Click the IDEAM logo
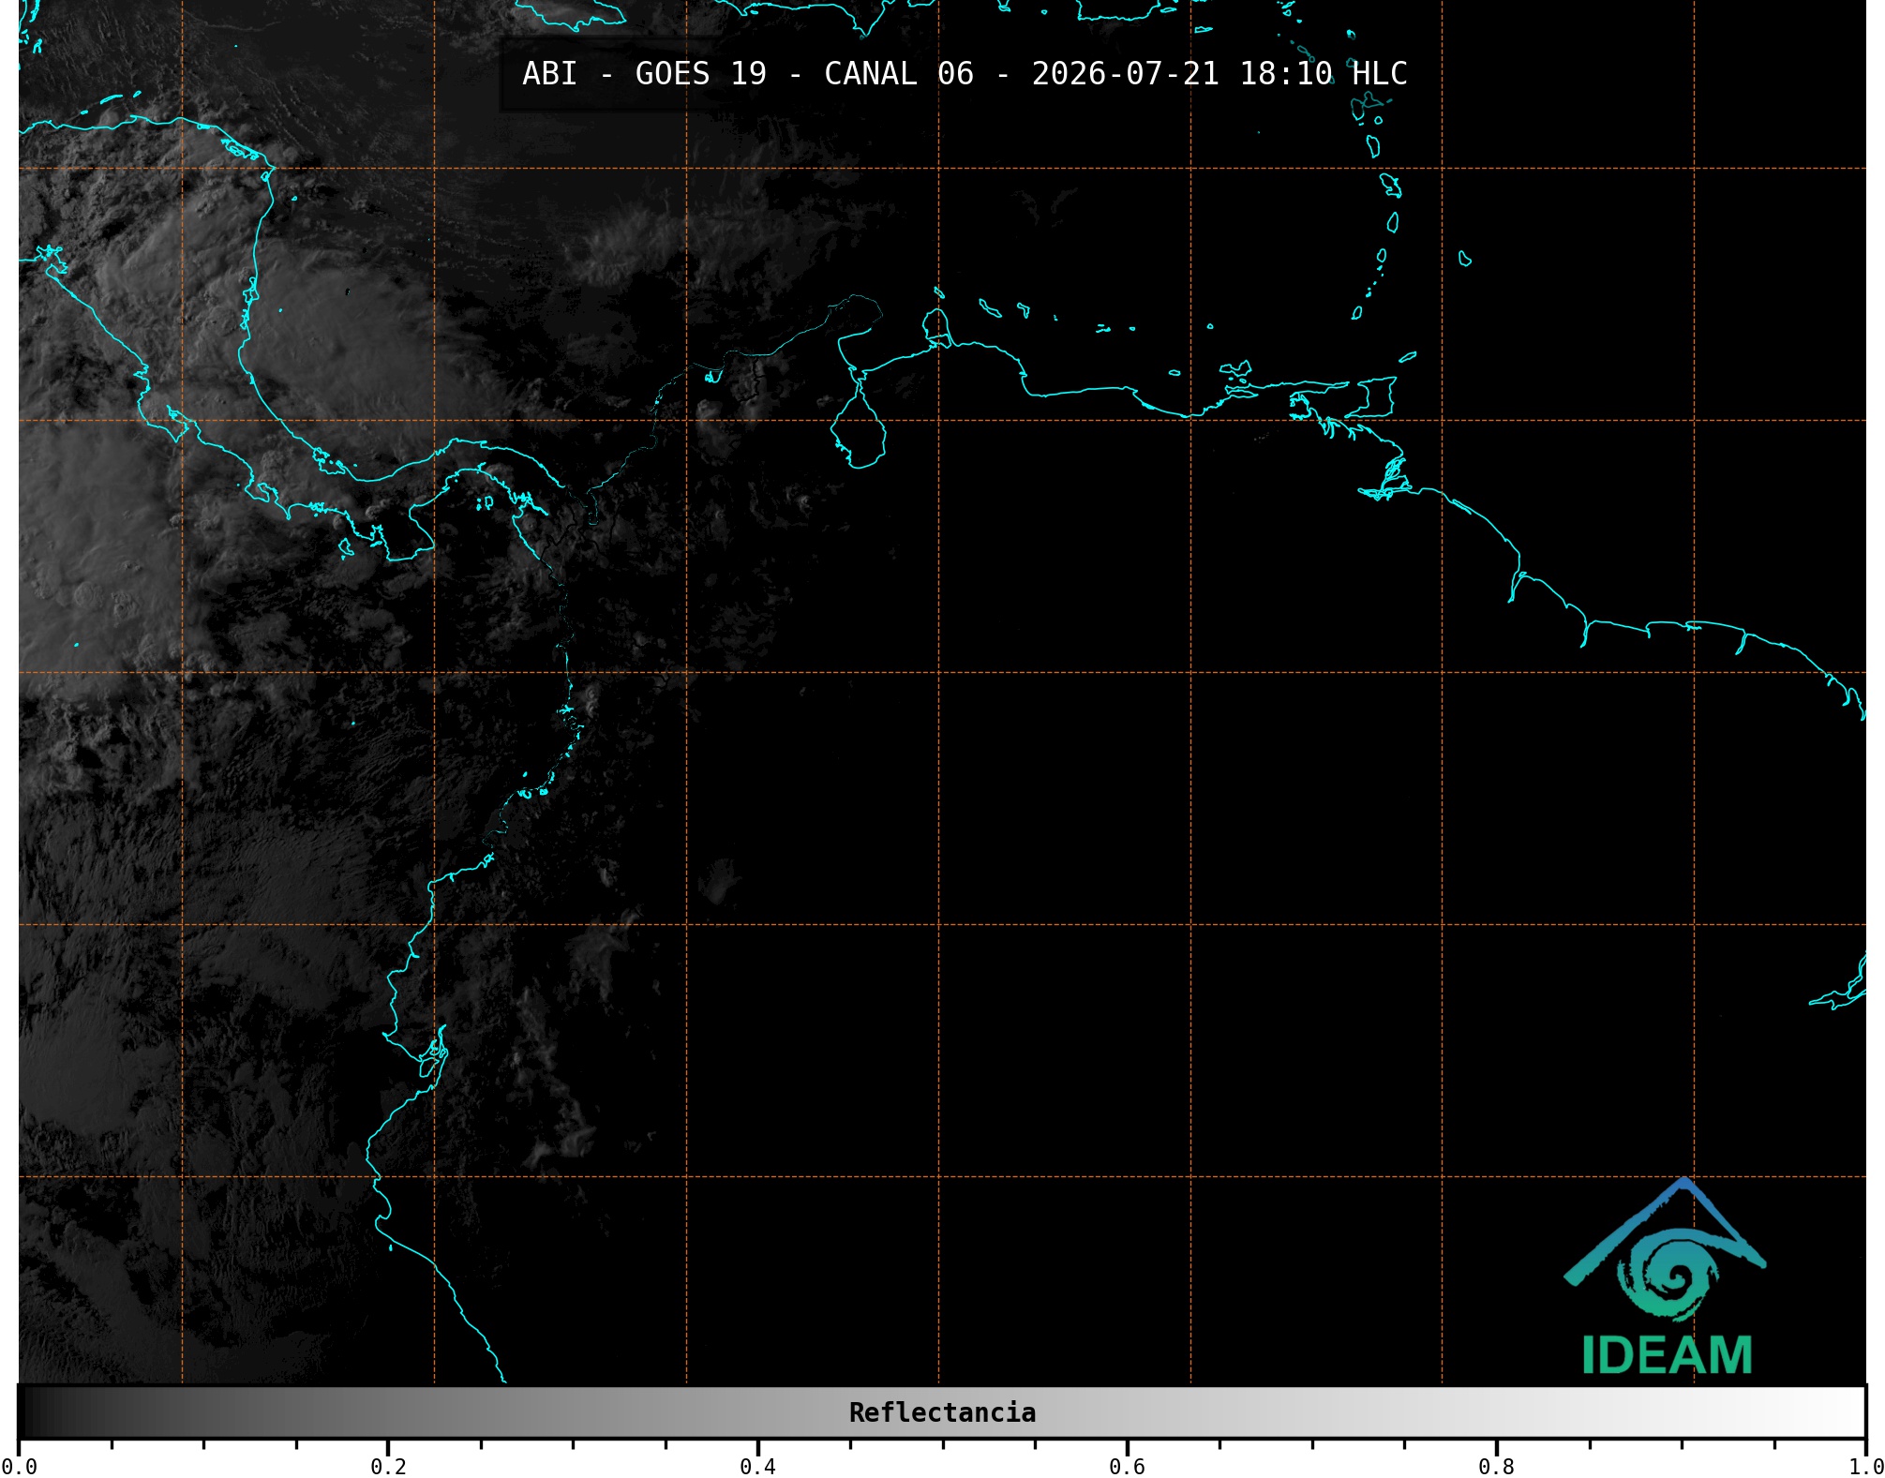The width and height of the screenshot is (1885, 1478). [1666, 1276]
